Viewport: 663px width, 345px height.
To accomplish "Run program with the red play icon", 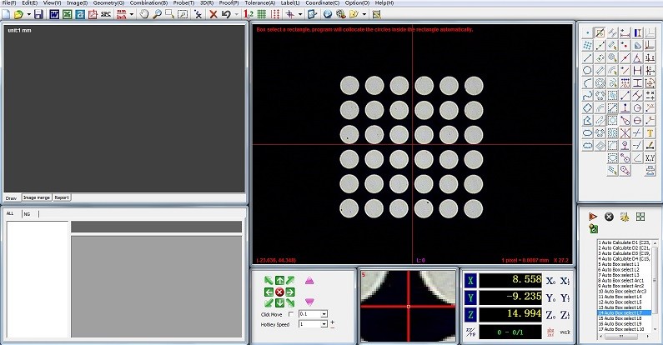I will pyautogui.click(x=593, y=216).
